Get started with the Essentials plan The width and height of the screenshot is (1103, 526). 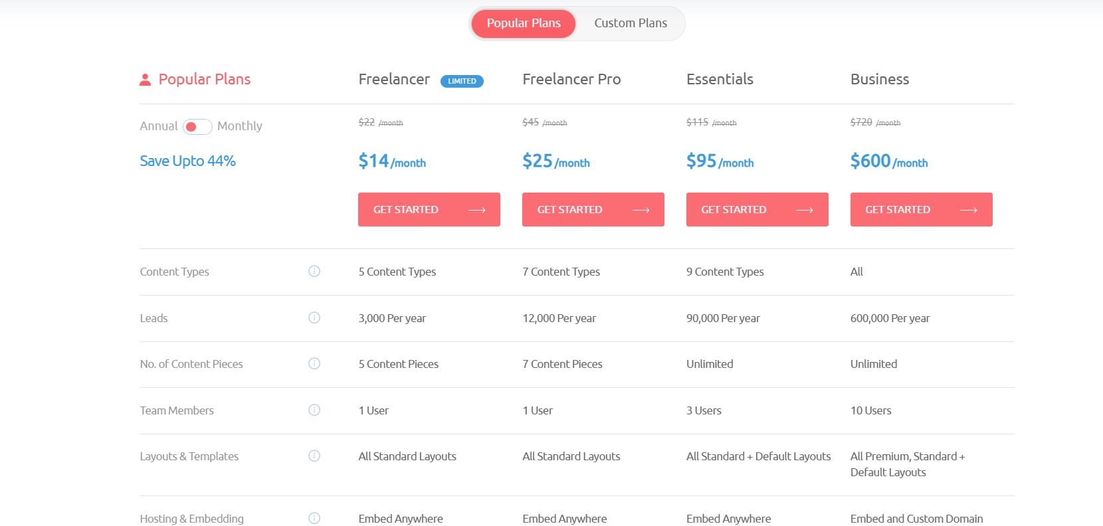click(x=757, y=210)
